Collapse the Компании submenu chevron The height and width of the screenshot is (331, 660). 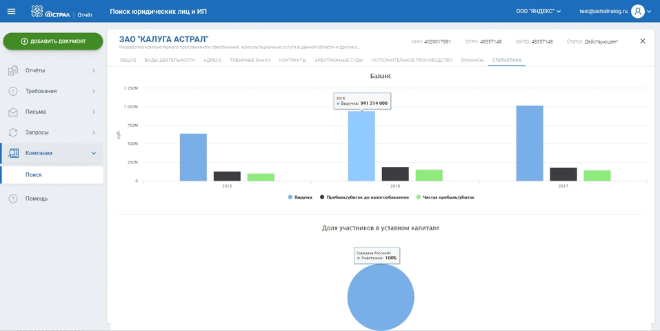coord(94,153)
